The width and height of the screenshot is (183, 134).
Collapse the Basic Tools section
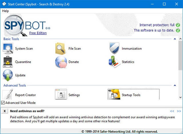coord(175,39)
